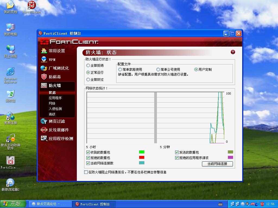Select the 全部拒绝 firewall mode
The width and height of the screenshot is (278, 208).
pos(88,66)
